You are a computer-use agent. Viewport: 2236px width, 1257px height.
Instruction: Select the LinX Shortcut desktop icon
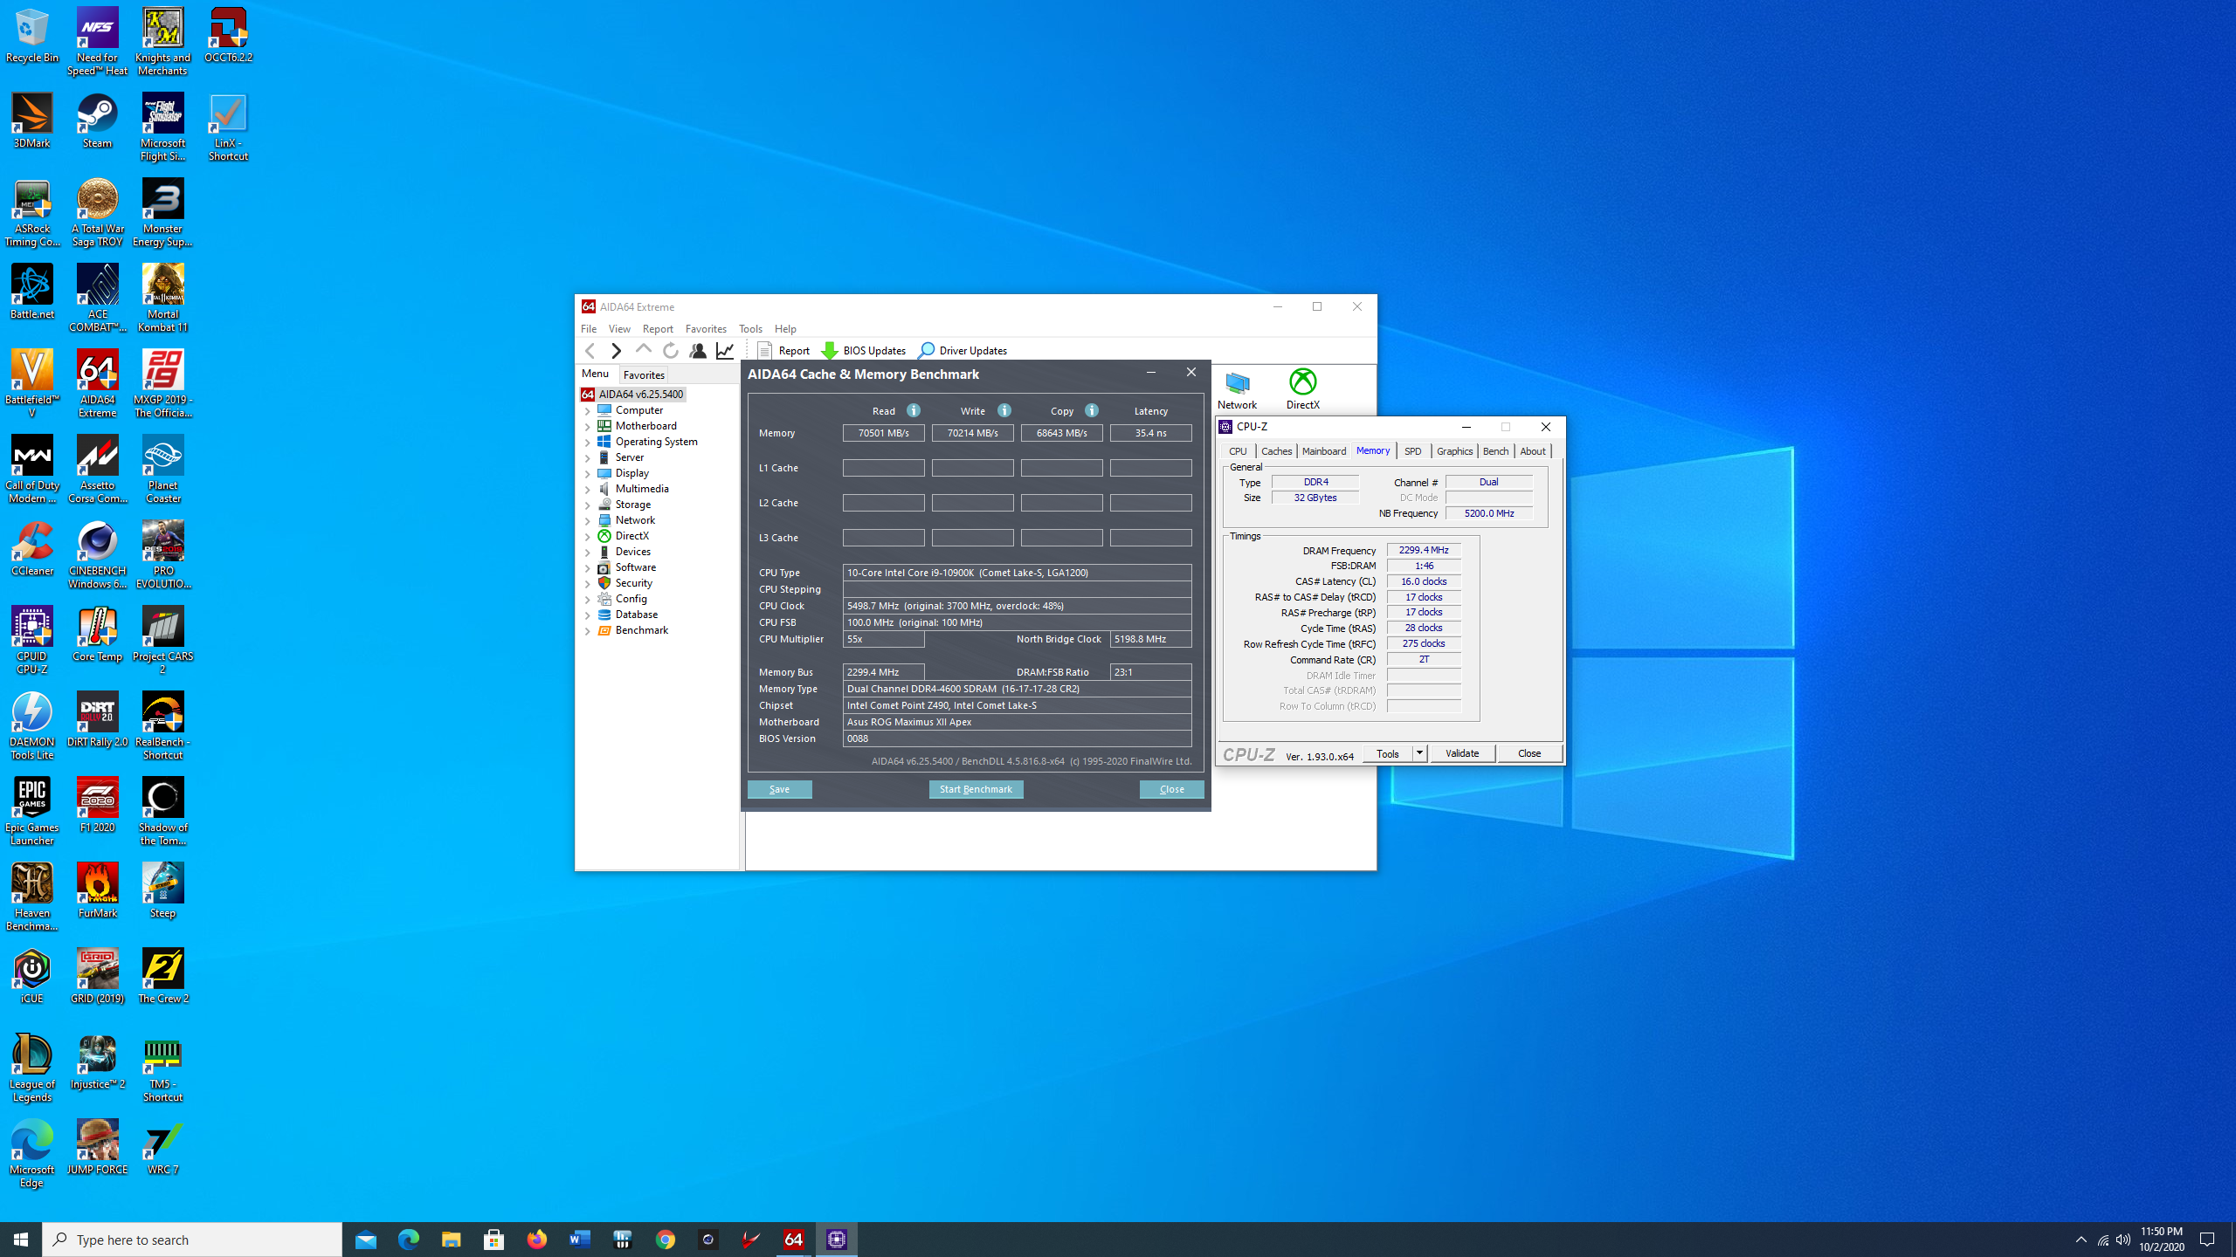tap(228, 127)
